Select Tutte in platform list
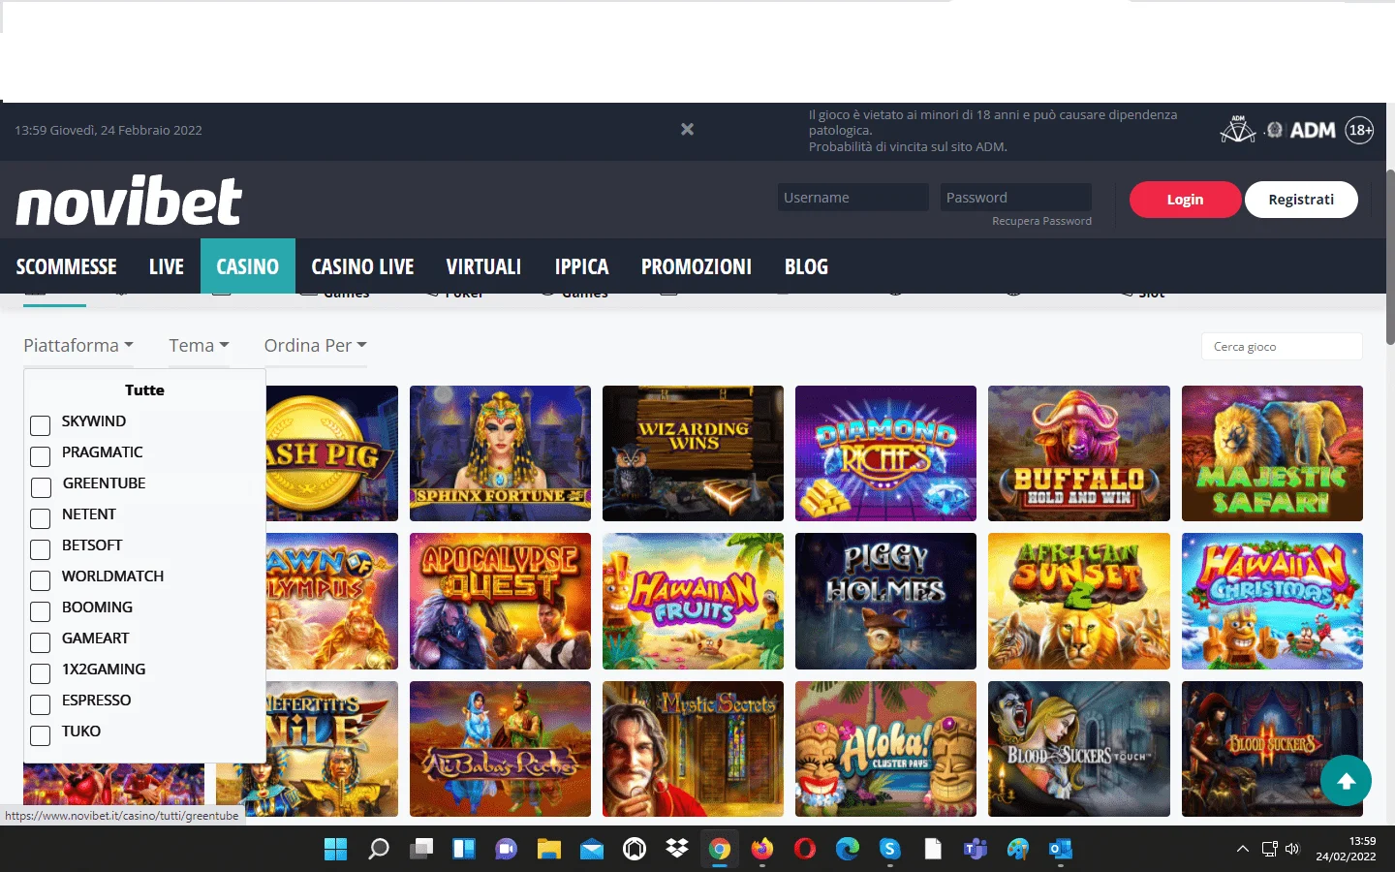The height and width of the screenshot is (872, 1395). coord(144,389)
